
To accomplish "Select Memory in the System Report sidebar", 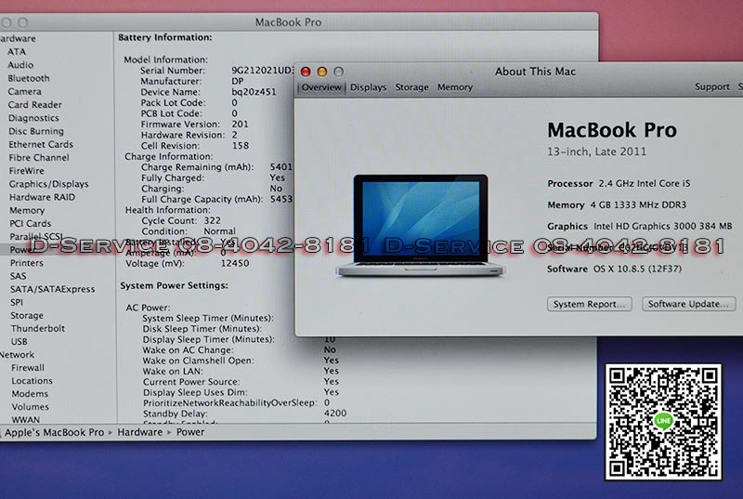I will [27, 210].
